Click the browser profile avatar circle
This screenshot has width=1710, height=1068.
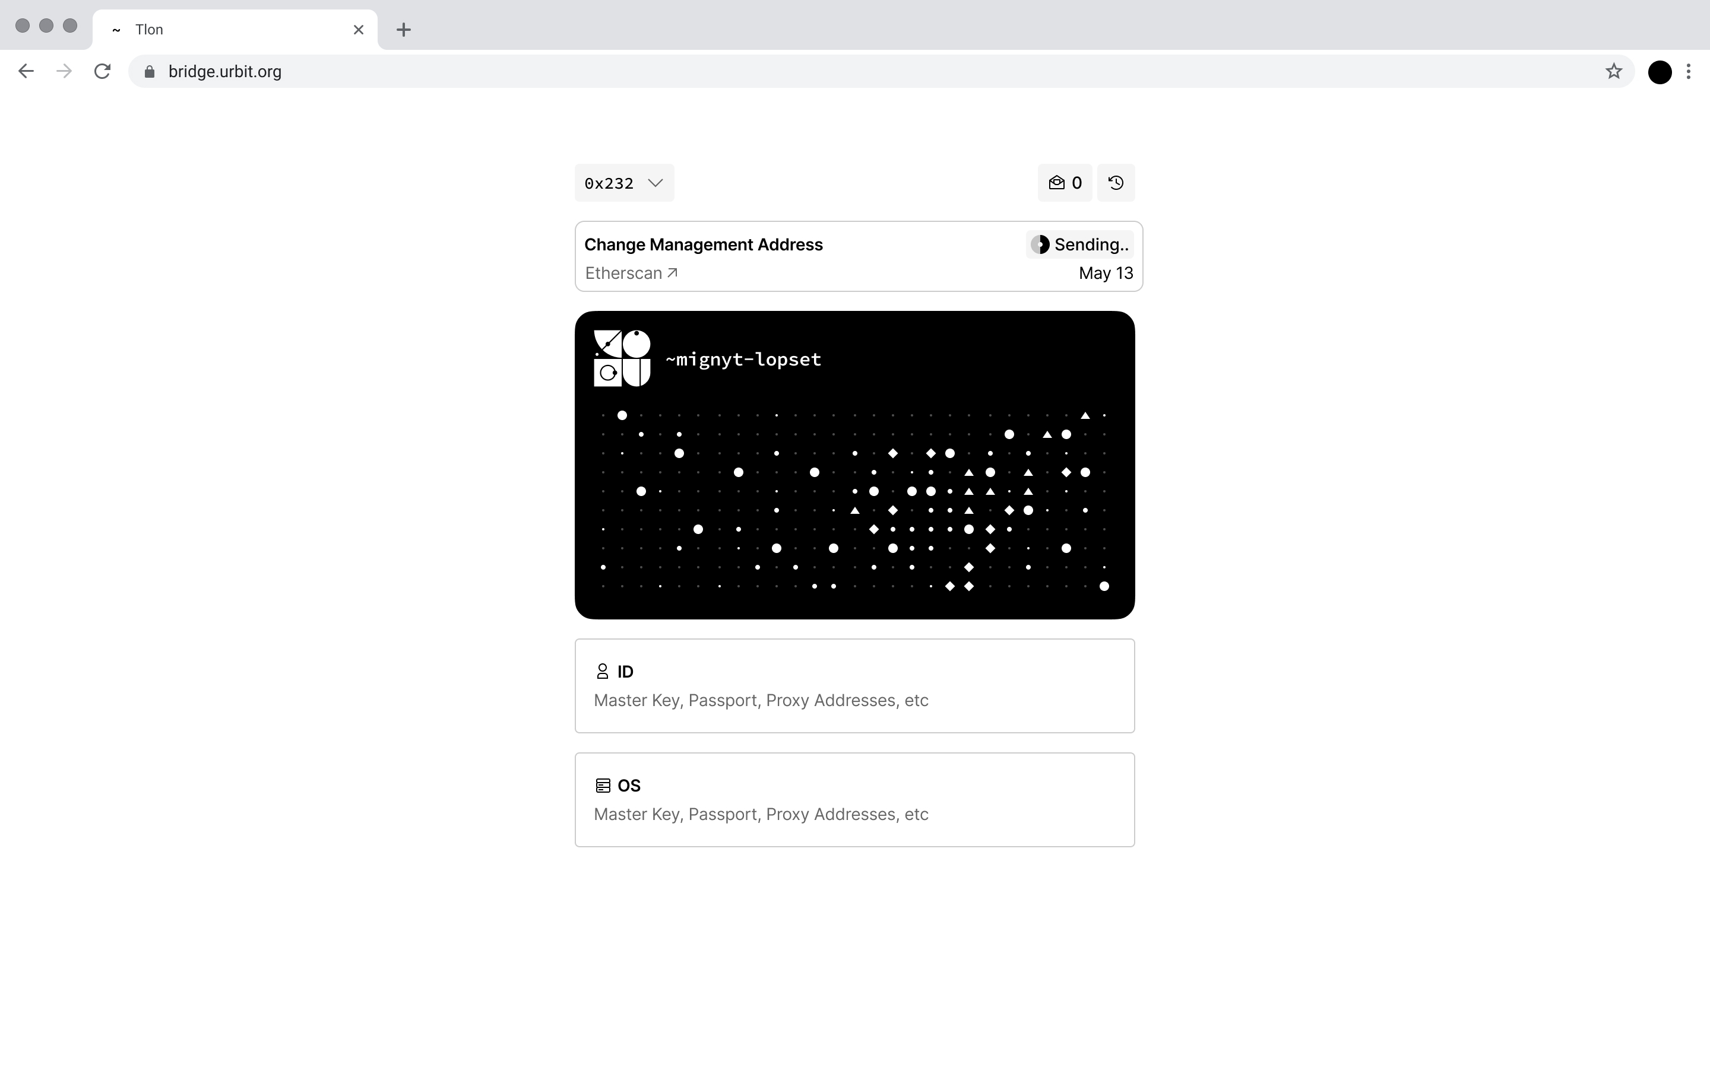(1659, 71)
